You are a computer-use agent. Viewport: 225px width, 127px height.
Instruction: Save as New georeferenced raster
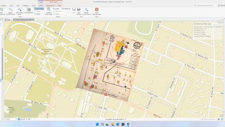[79, 11]
